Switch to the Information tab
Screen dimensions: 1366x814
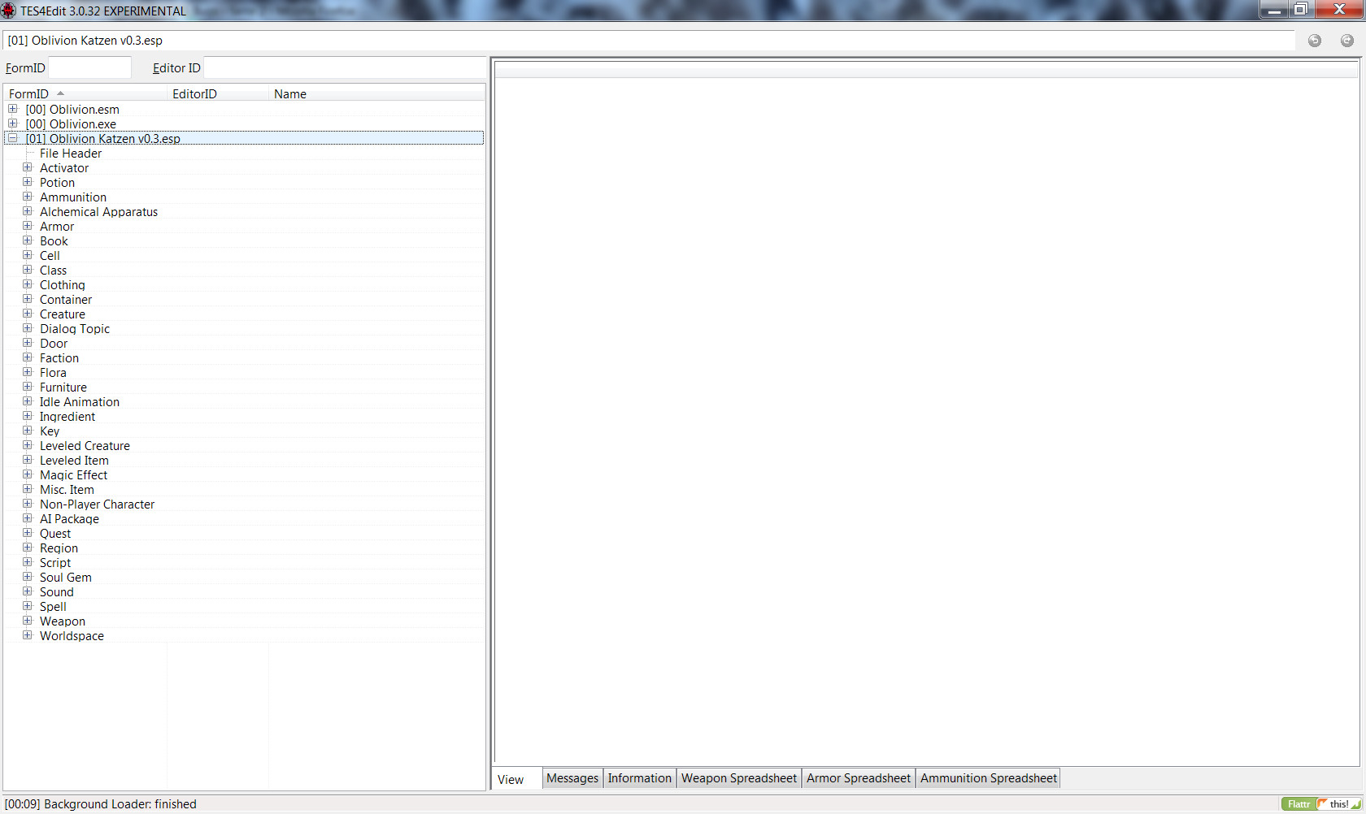pyautogui.click(x=639, y=778)
